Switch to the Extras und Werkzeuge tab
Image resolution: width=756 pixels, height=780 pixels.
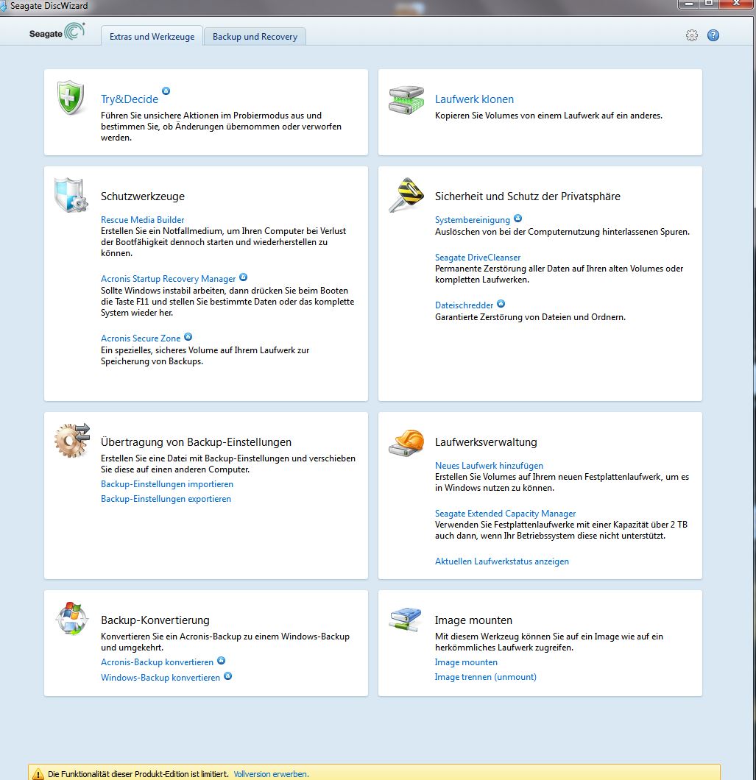coord(152,36)
